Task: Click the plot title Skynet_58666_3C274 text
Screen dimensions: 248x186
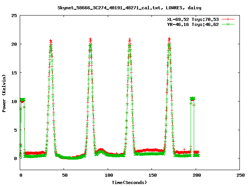Action: pos(129,8)
